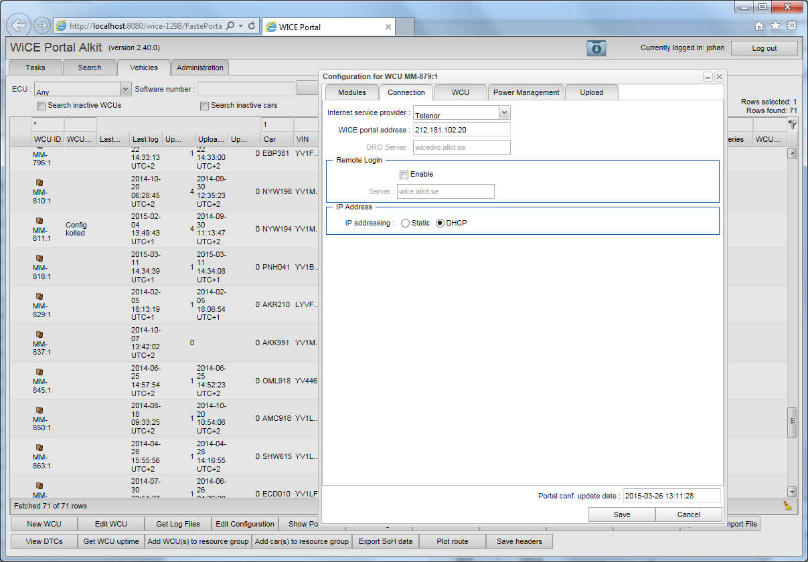Click the Log out button

coord(764,48)
